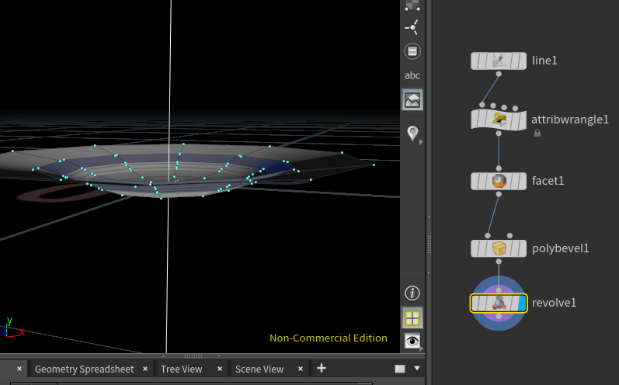
Task: Click the second input connector of polybevel1
Action: click(509, 235)
